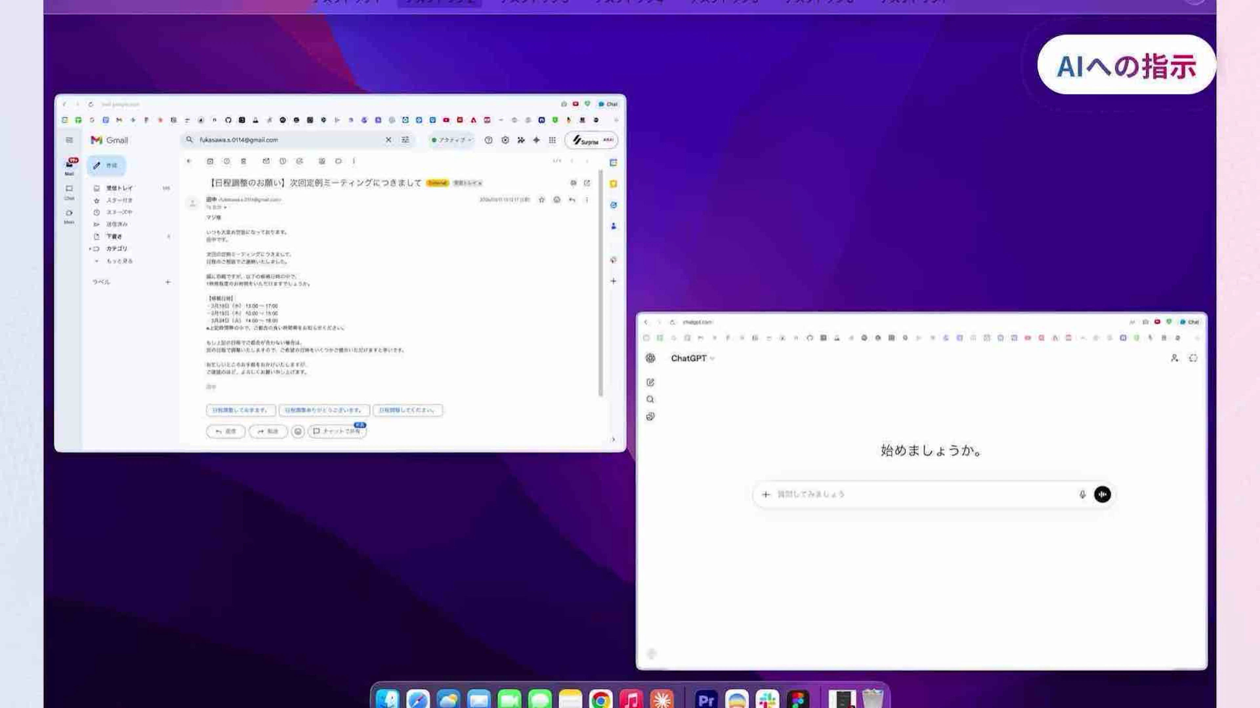Expand recipient details arrow under sender name
The height and width of the screenshot is (708, 1260).
[225, 208]
